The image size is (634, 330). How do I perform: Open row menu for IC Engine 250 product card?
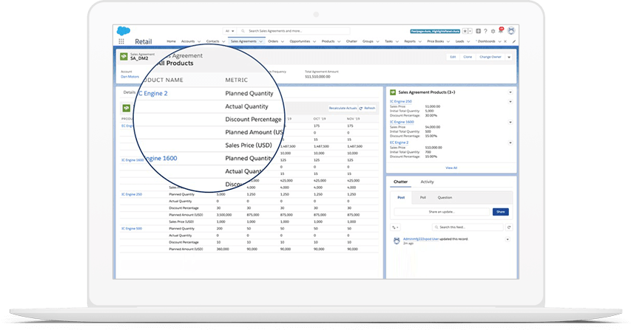click(x=510, y=102)
